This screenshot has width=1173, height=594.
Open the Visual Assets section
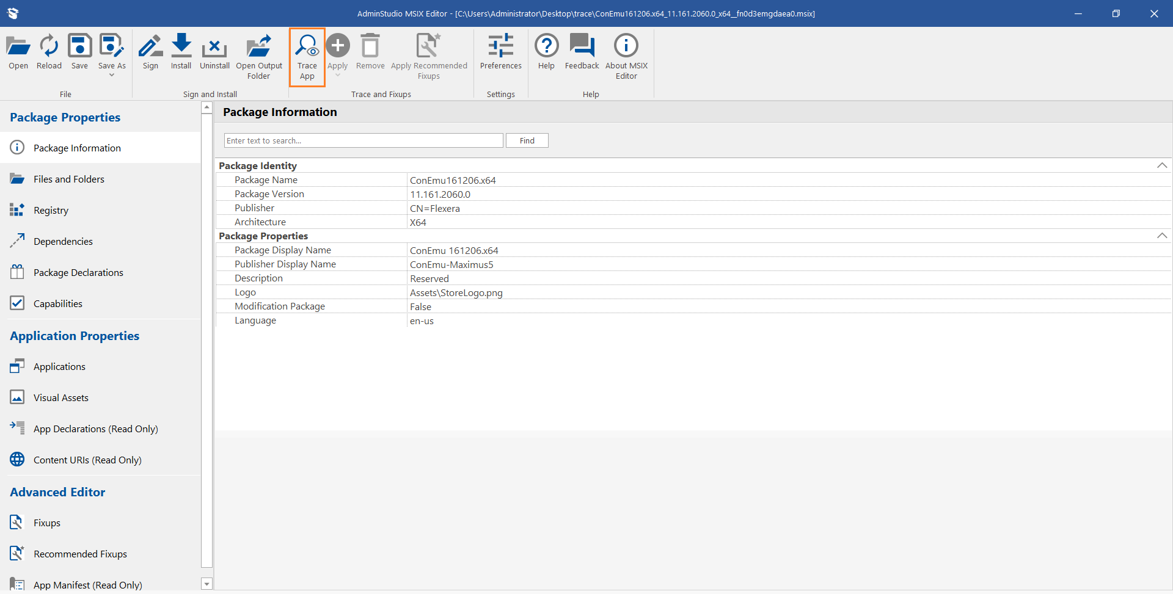[61, 397]
